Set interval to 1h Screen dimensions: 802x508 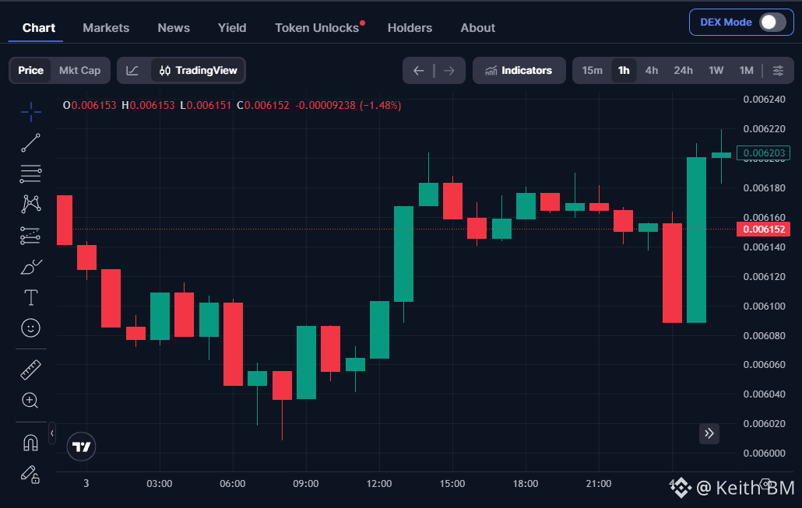[x=624, y=71]
